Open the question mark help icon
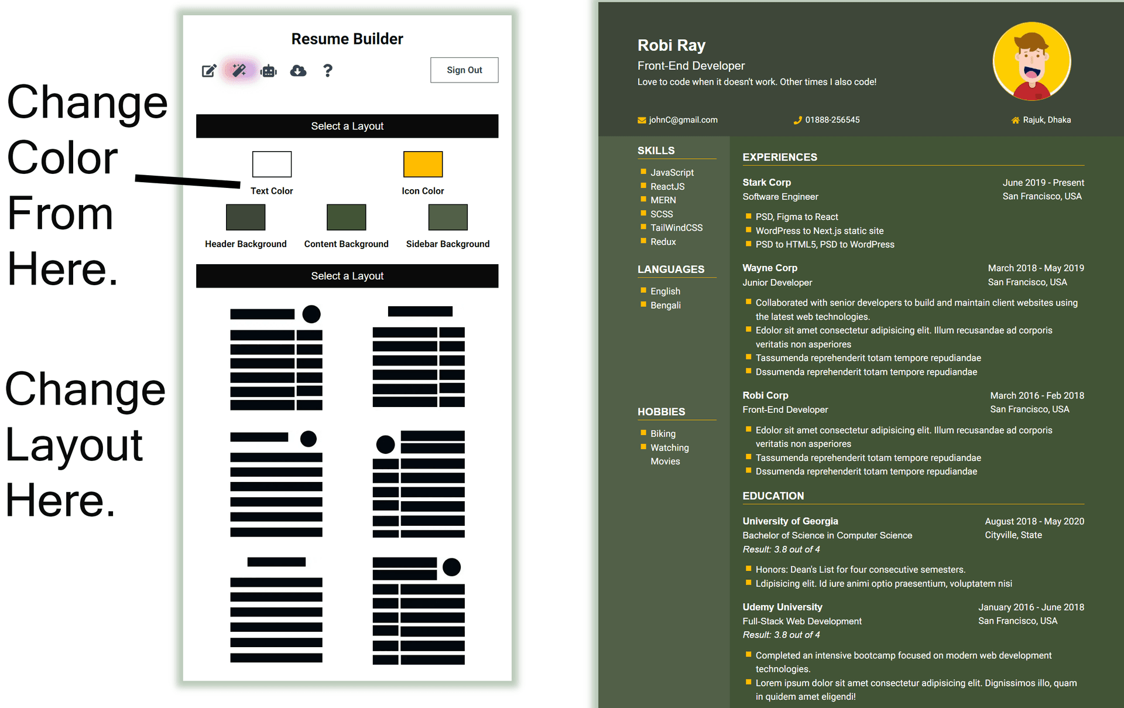1124x708 pixels. (x=328, y=71)
